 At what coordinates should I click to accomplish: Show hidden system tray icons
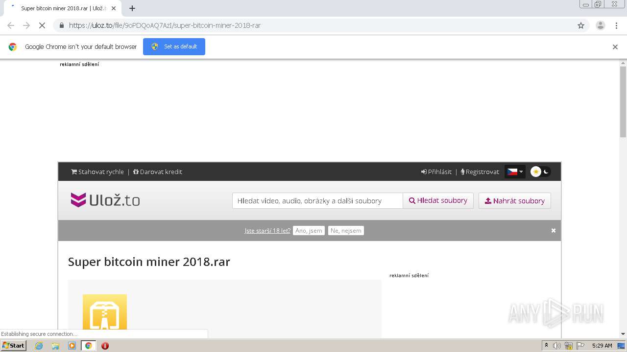546,345
